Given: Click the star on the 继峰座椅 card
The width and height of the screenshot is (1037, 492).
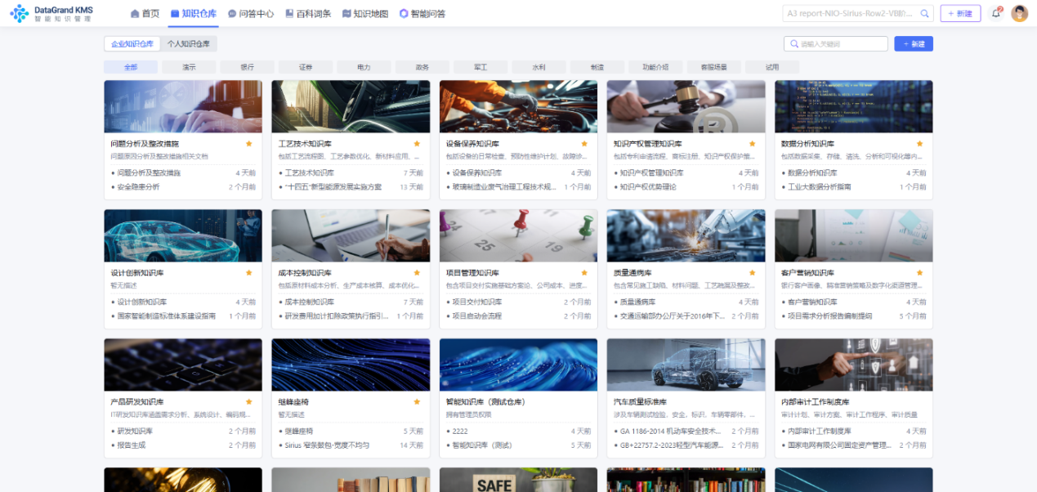Looking at the screenshot, I should click(x=417, y=402).
